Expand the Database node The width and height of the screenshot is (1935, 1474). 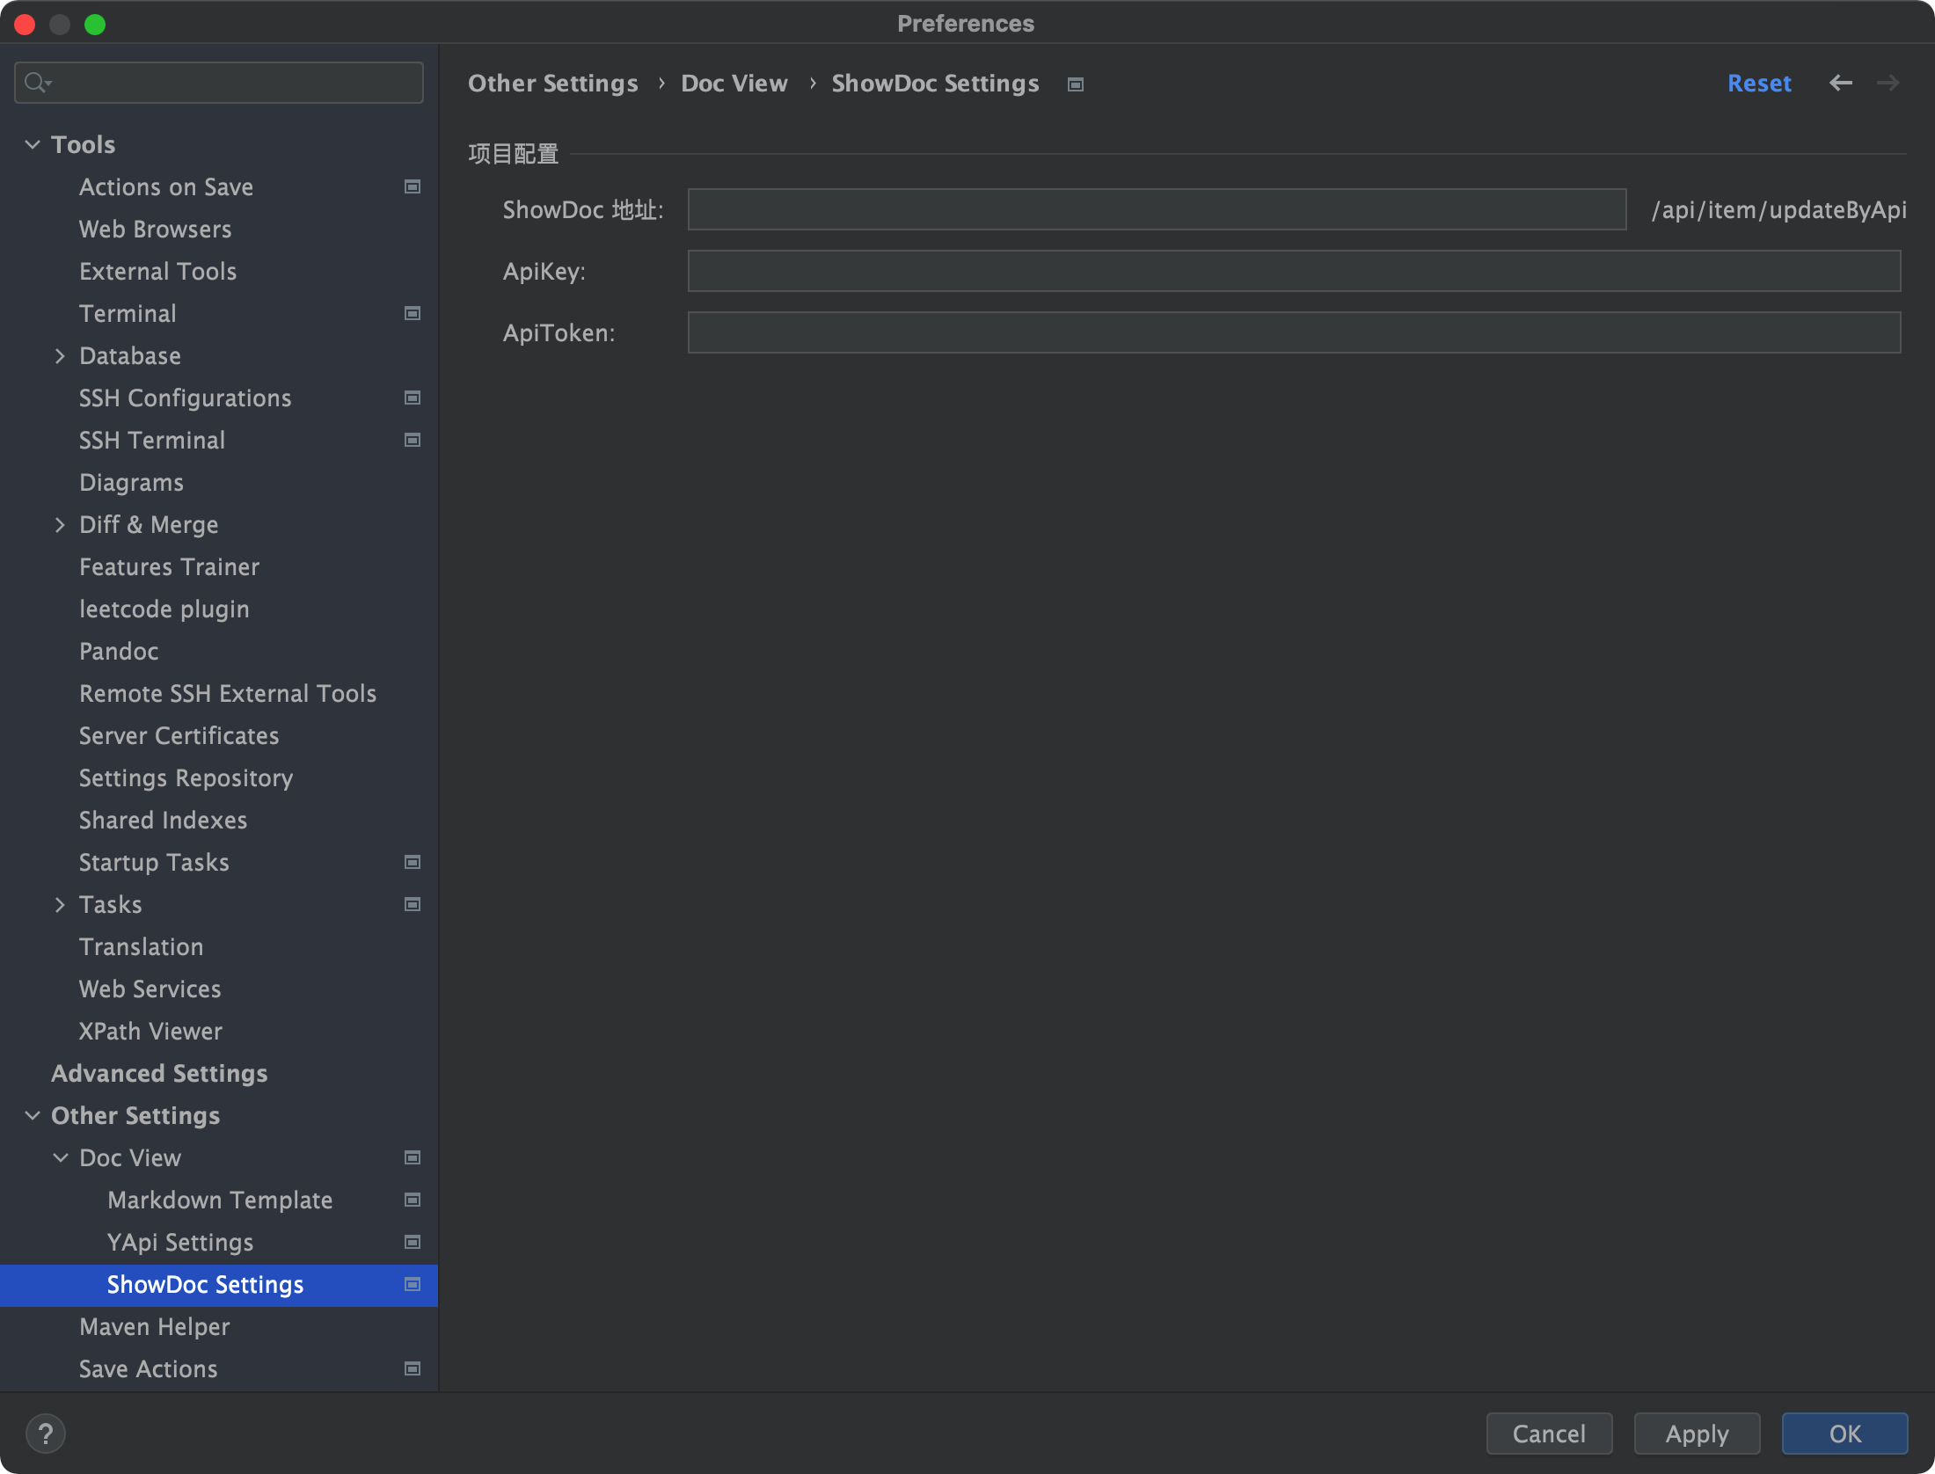(60, 355)
